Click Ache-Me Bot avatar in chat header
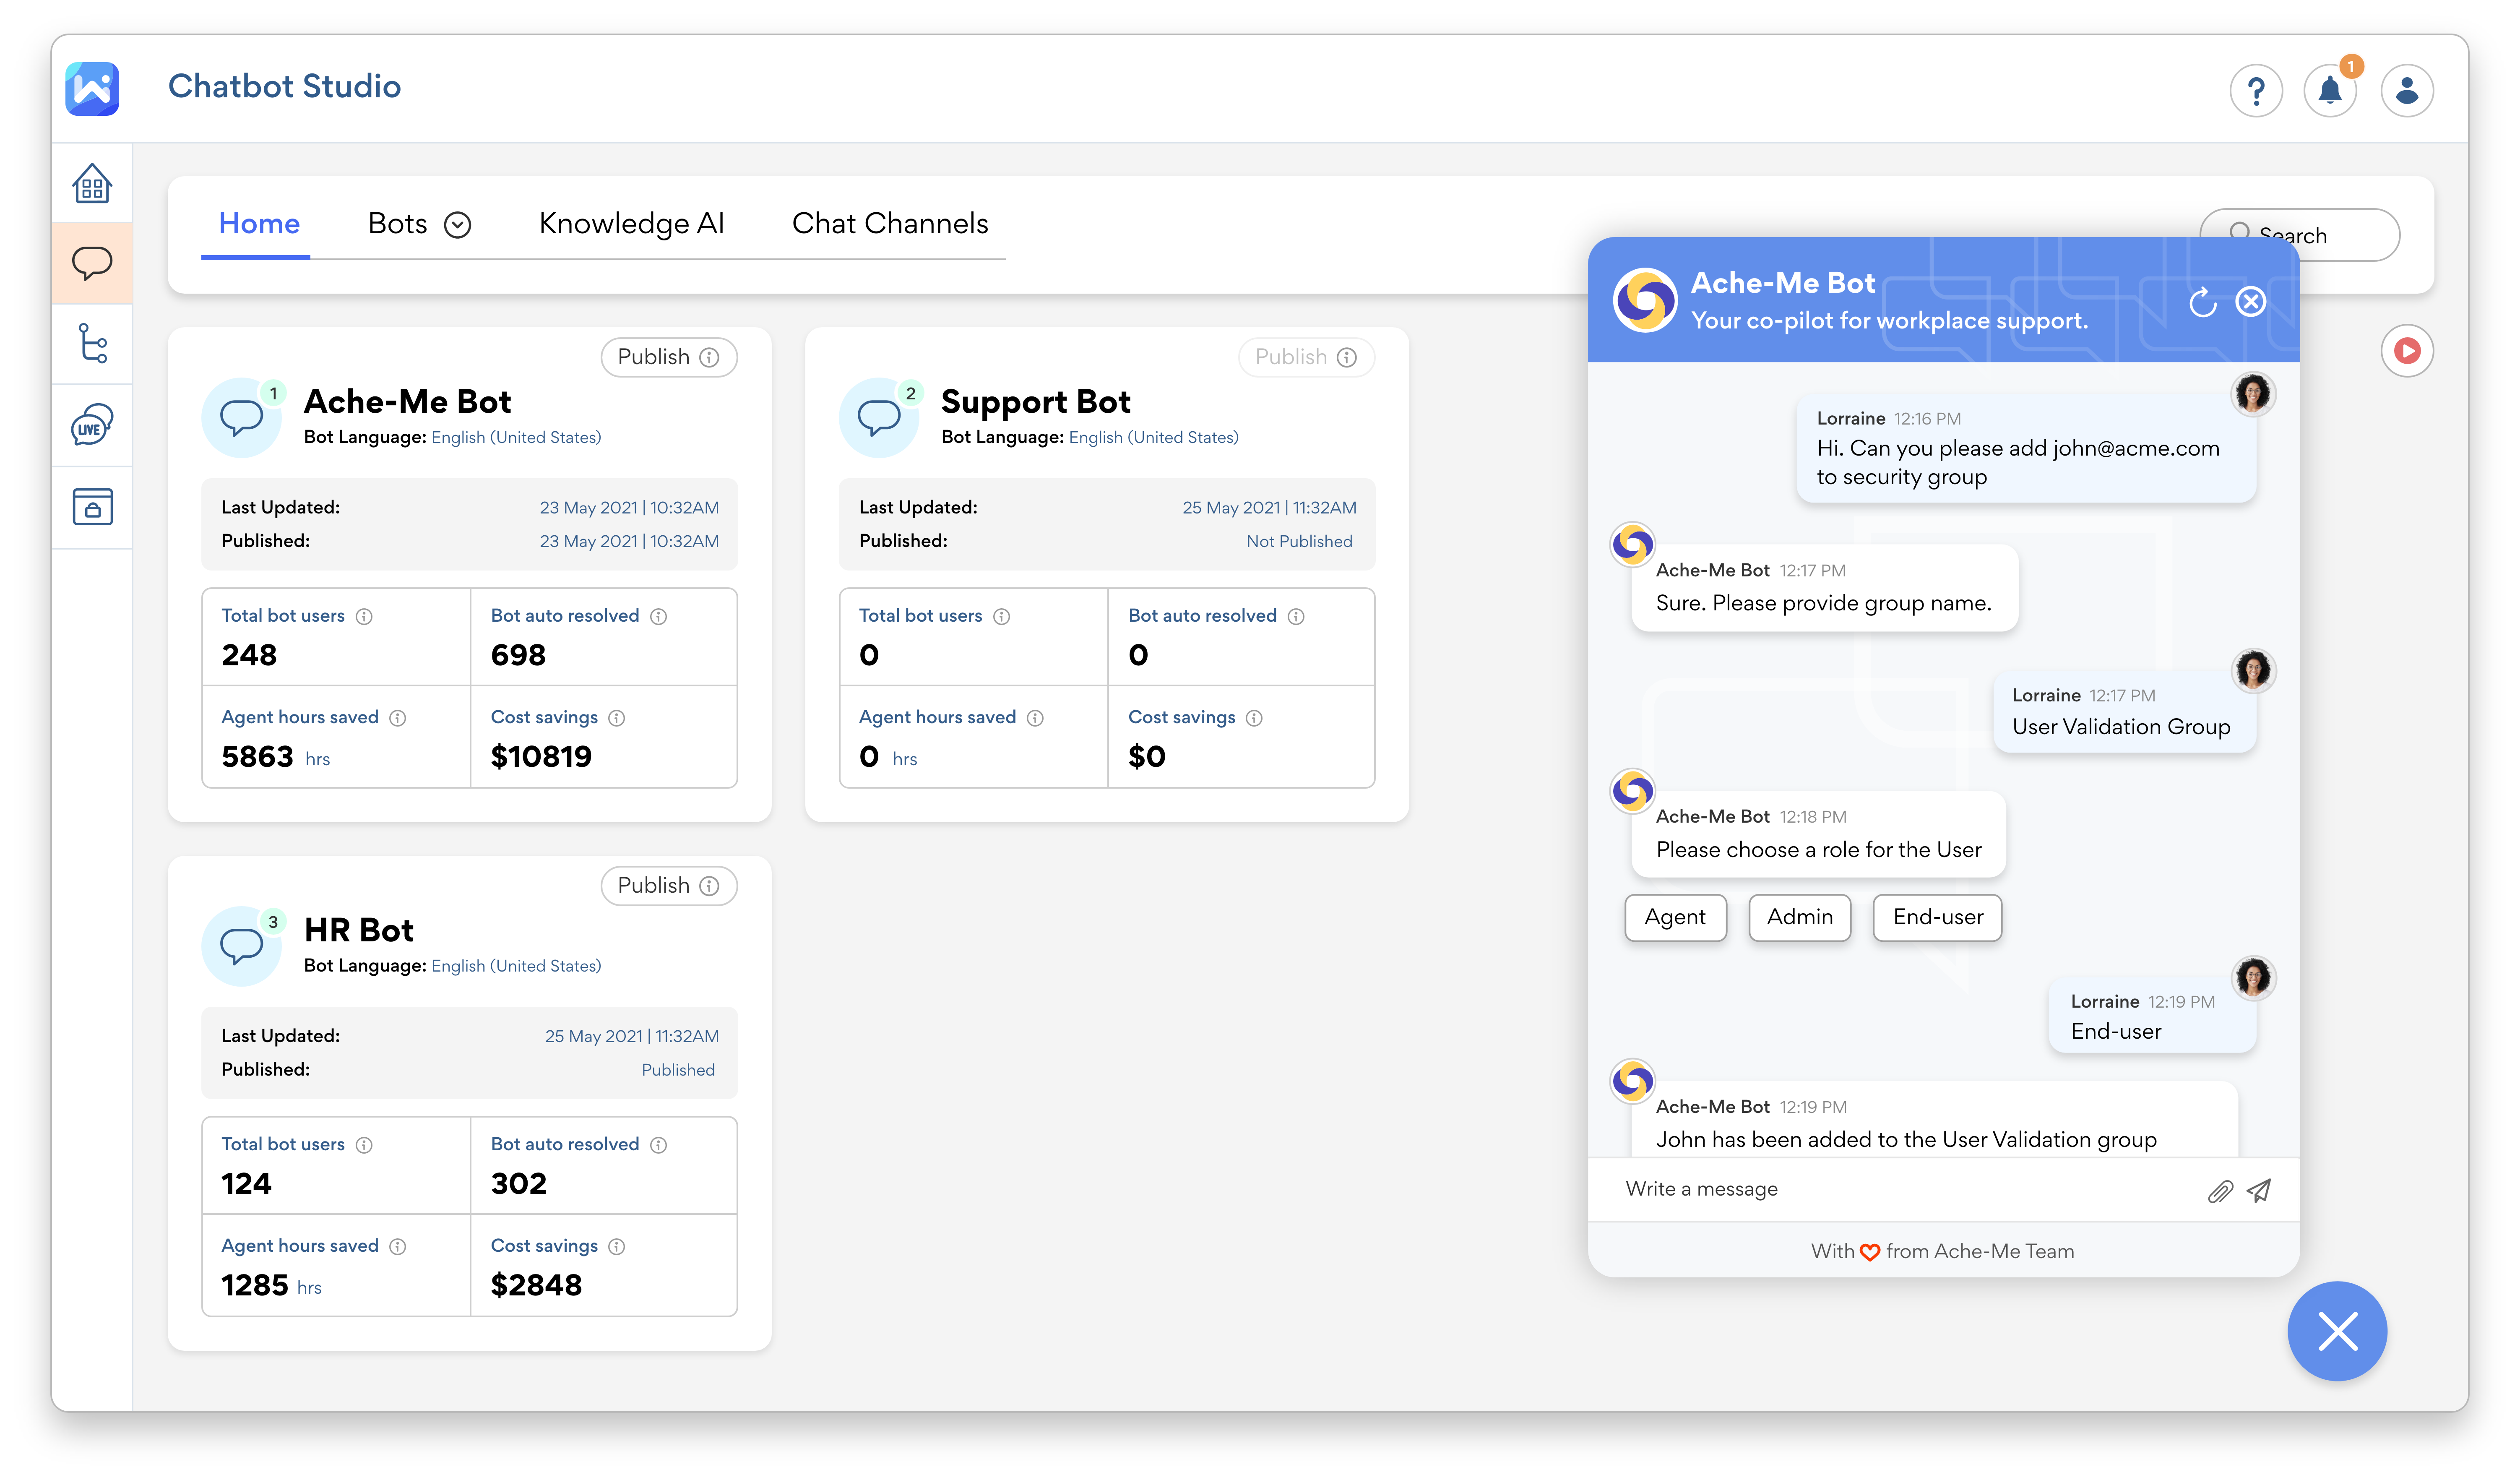Screen dimensions: 2520x1480 coord(1644,300)
